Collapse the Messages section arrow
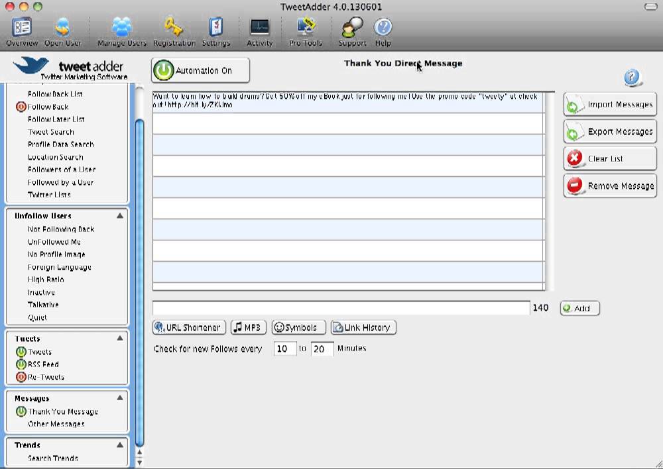This screenshot has width=663, height=469. [120, 397]
